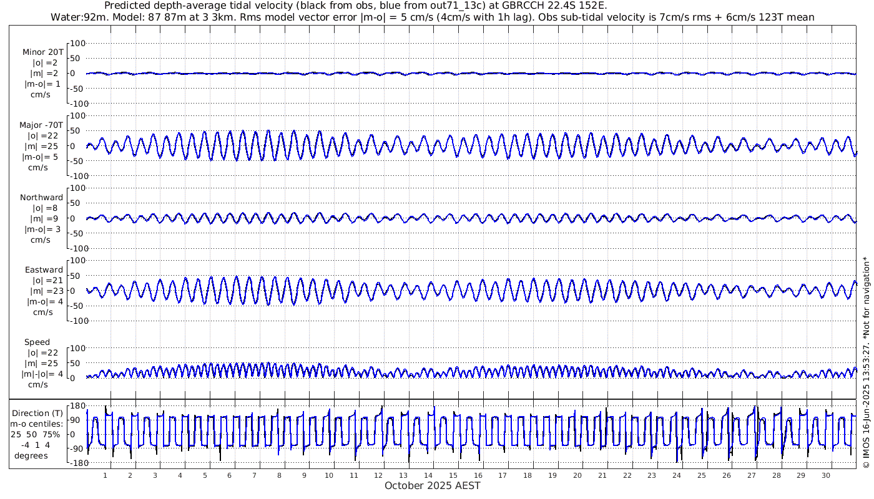Click day '22' on the date axis

point(627,475)
